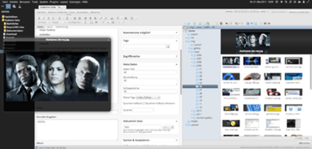Click the home icon in file browser breadcrumb
The height and width of the screenshot is (149, 312).
click(185, 27)
